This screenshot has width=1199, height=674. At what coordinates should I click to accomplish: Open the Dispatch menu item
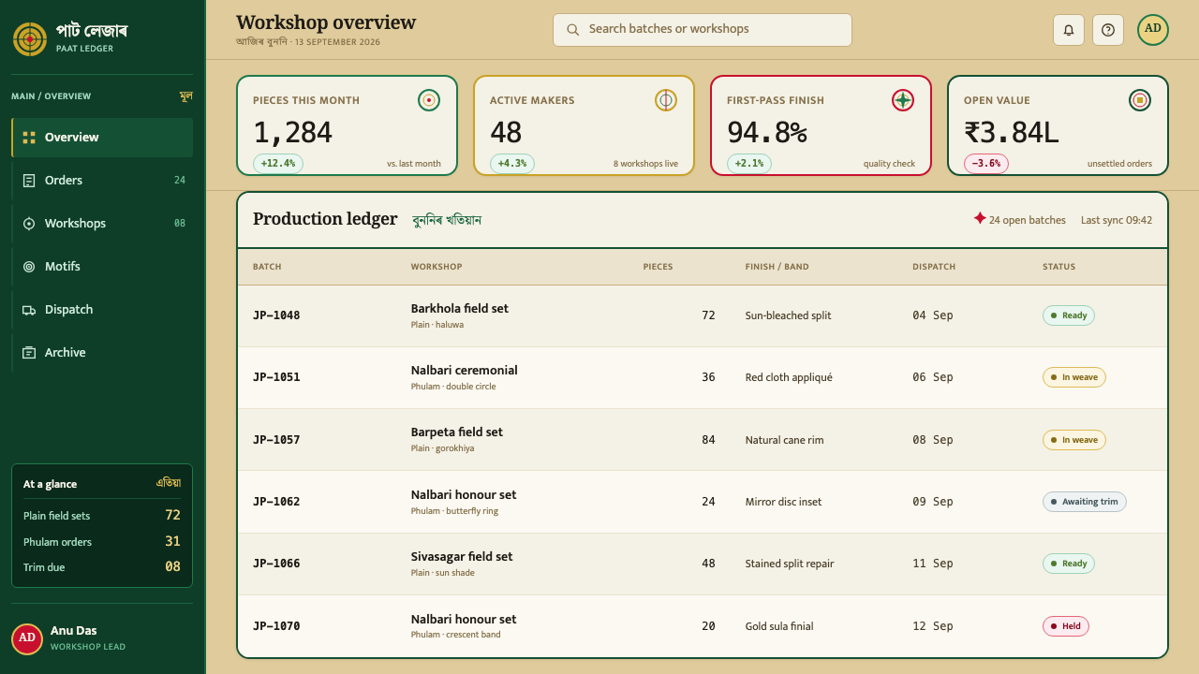click(x=102, y=310)
